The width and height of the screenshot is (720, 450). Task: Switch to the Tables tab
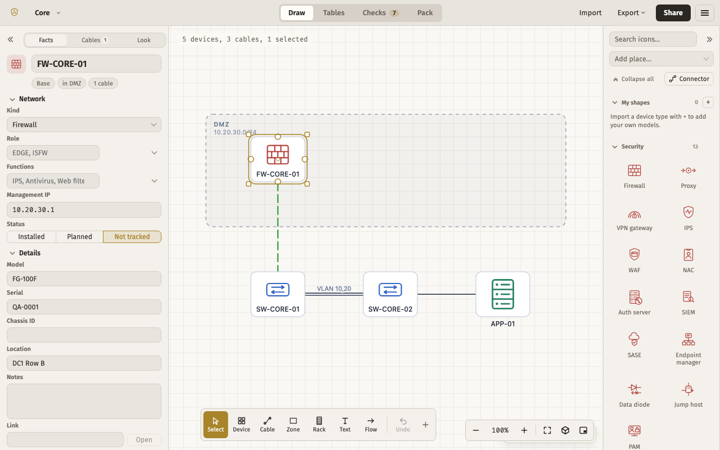pos(334,13)
